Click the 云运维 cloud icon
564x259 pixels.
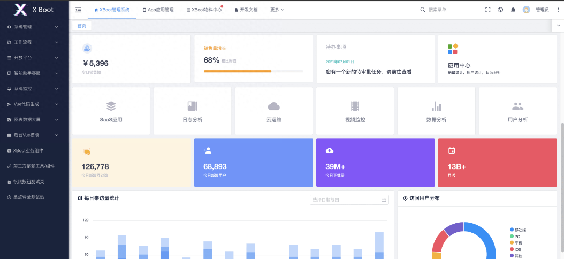pos(274,106)
